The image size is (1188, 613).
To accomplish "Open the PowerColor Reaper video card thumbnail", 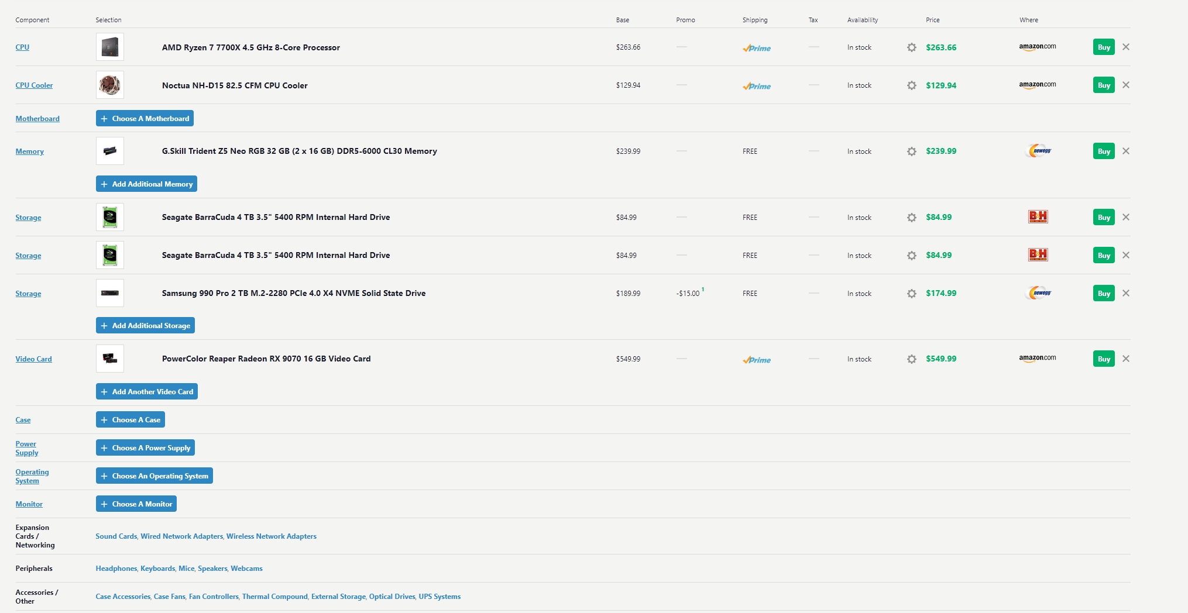I will coord(110,359).
